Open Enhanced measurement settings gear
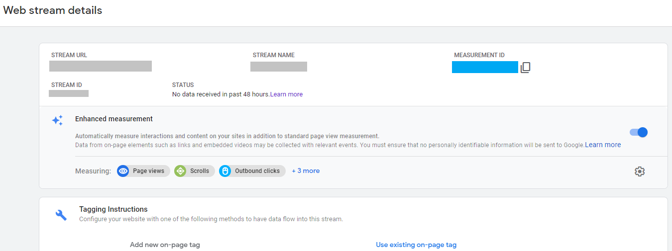Viewport: 672px width, 251px height. (640, 171)
